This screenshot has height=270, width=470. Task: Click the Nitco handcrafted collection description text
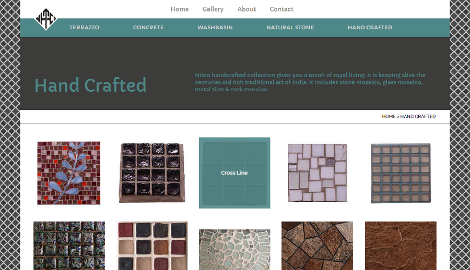[310, 82]
